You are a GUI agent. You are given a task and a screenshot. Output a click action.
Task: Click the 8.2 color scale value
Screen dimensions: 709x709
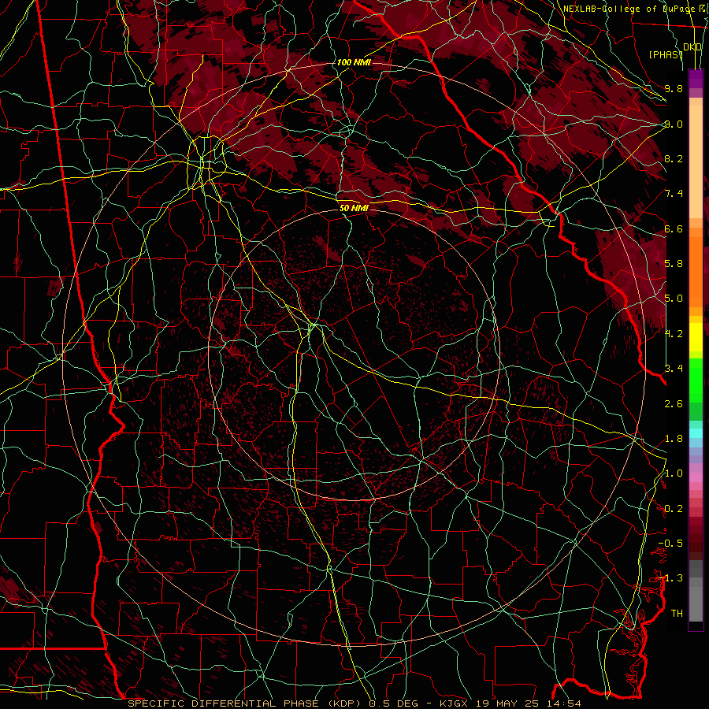tap(674, 158)
